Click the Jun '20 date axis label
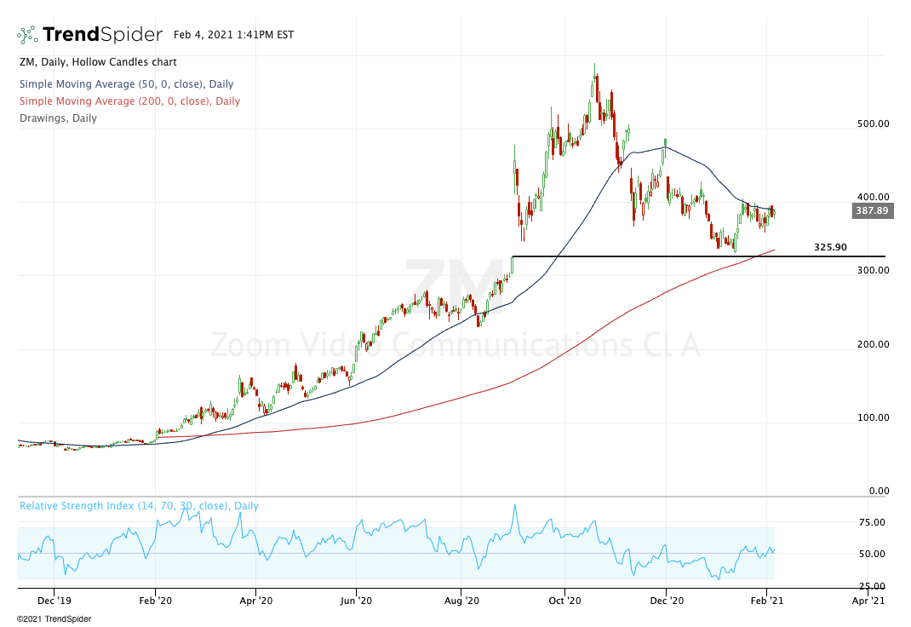 (x=356, y=601)
